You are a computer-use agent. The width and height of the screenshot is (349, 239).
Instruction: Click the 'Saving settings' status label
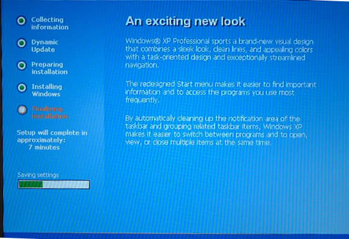click(x=38, y=175)
